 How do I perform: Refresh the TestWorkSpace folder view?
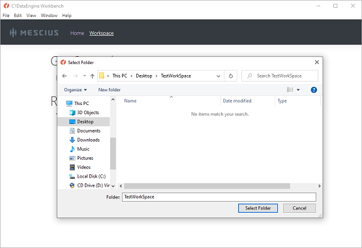click(231, 76)
